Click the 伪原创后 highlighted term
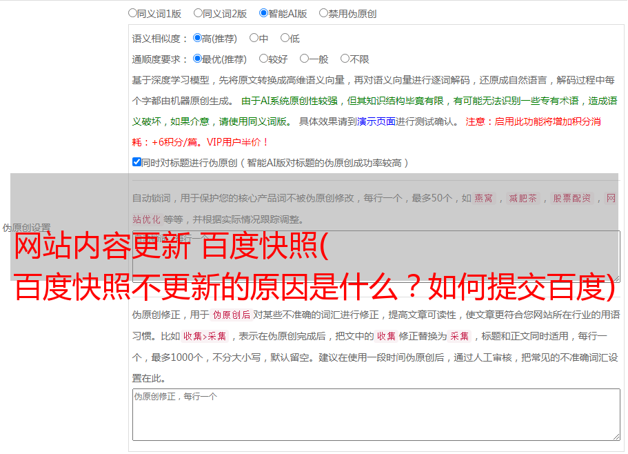This screenshot has width=628, height=454. pos(232,315)
